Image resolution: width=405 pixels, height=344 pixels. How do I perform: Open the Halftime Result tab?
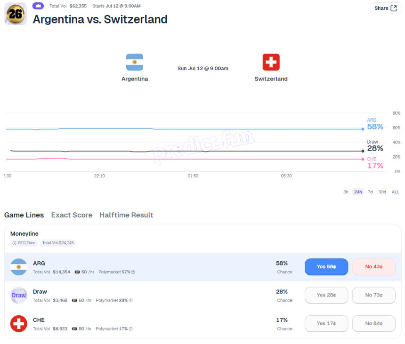126,215
